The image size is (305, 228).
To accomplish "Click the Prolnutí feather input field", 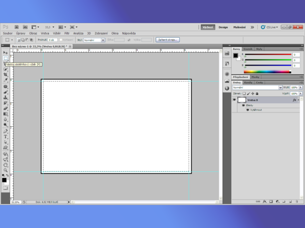I will [53, 40].
